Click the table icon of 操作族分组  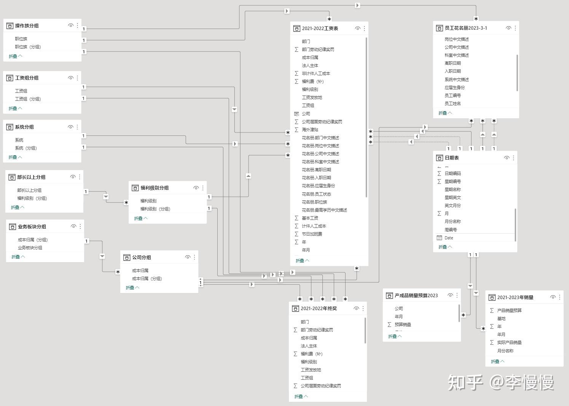coord(10,26)
